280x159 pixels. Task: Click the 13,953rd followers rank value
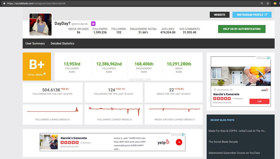pyautogui.click(x=72, y=64)
